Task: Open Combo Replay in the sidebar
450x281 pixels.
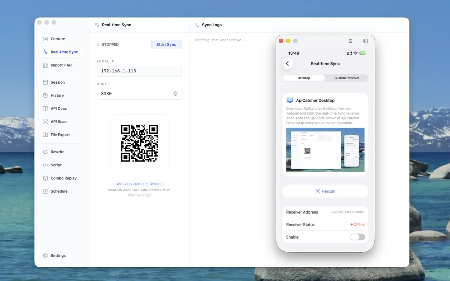Action: [62, 178]
